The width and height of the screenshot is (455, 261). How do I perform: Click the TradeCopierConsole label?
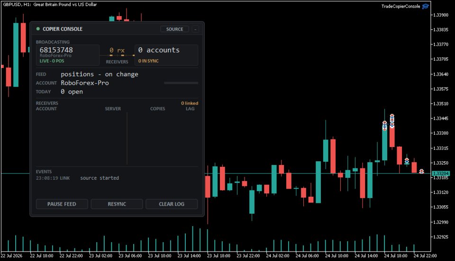click(x=401, y=6)
